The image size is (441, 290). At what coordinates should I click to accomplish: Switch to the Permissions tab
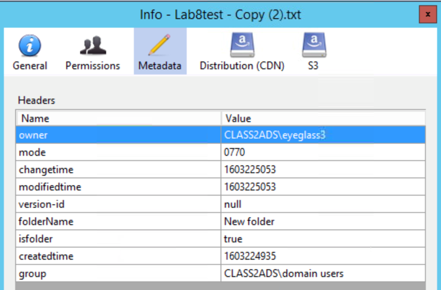tap(92, 65)
